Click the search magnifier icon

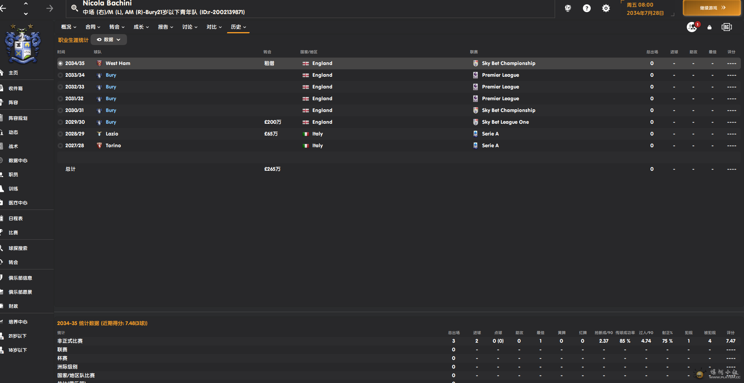point(74,8)
